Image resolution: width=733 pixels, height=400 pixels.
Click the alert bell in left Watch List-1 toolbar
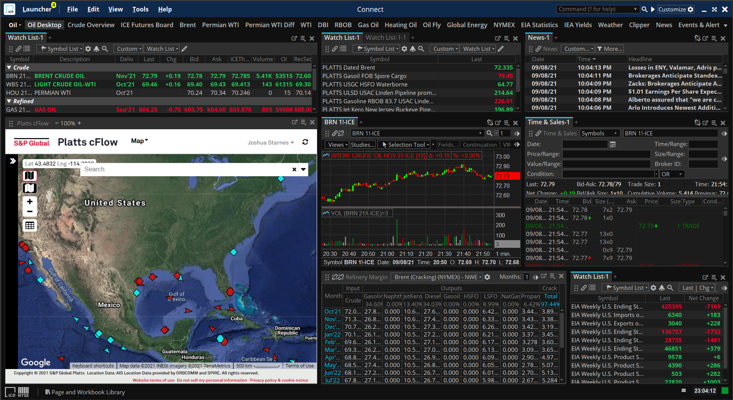click(96, 49)
